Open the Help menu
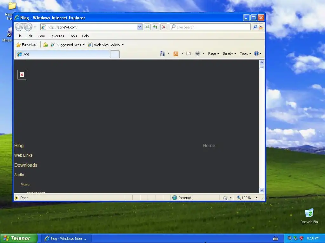 coord(85,36)
